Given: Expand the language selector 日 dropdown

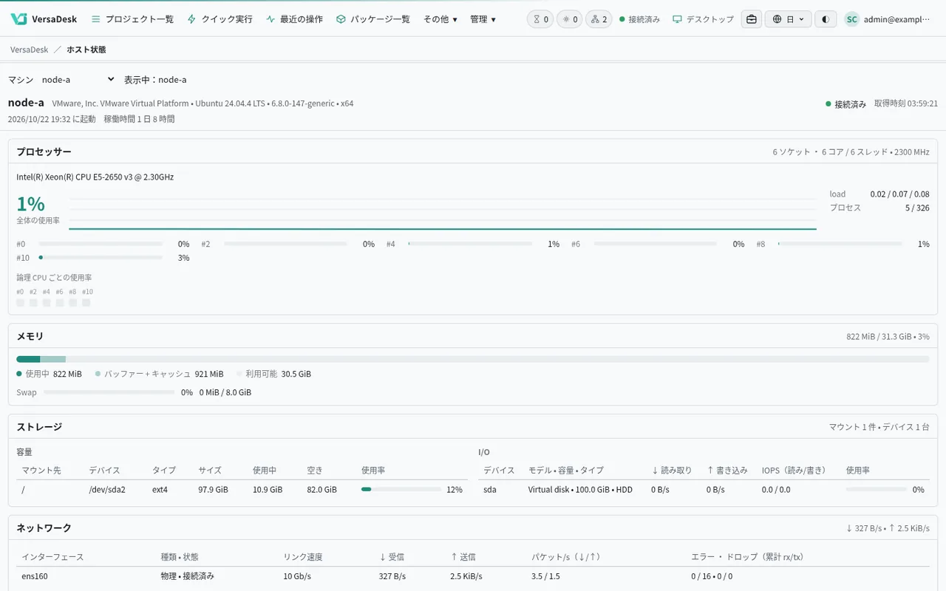Looking at the screenshot, I should [x=788, y=19].
